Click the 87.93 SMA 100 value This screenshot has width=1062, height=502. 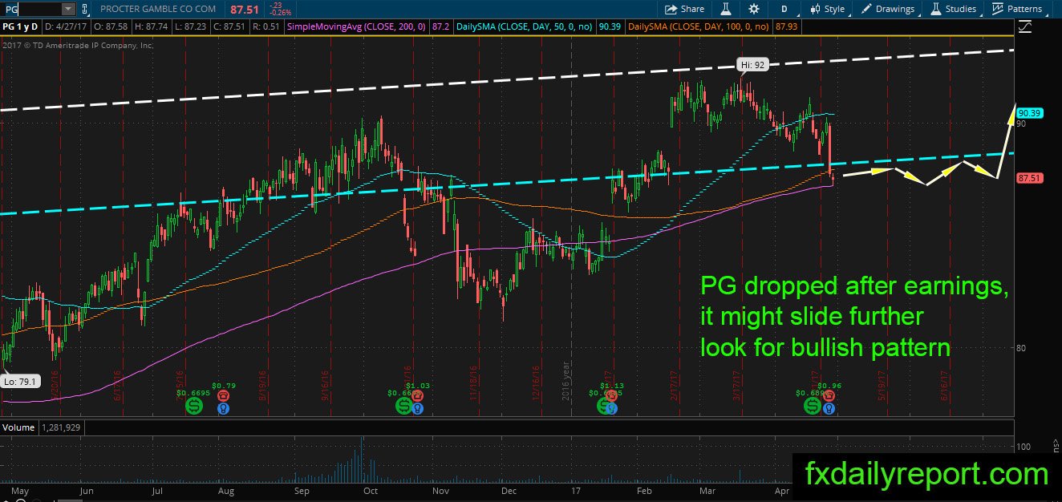[x=786, y=27]
